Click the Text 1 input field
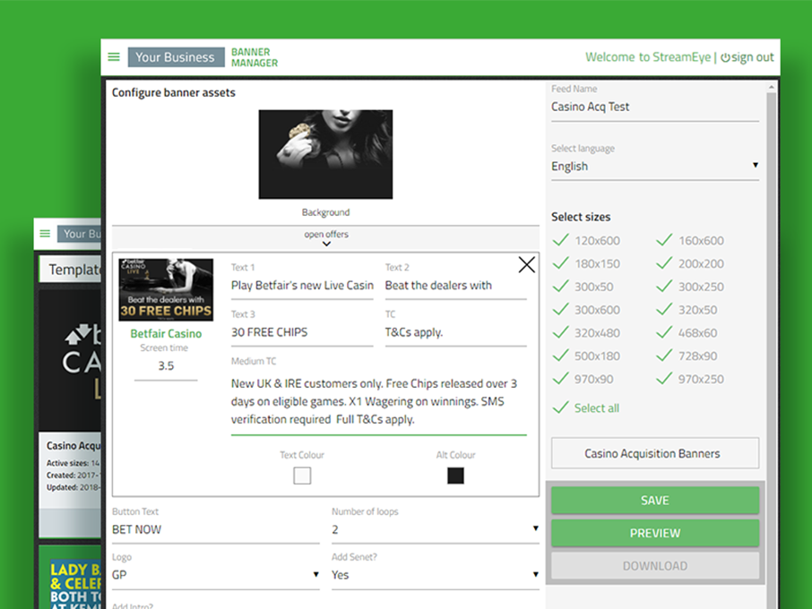This screenshot has width=812, height=609. pyautogui.click(x=302, y=286)
